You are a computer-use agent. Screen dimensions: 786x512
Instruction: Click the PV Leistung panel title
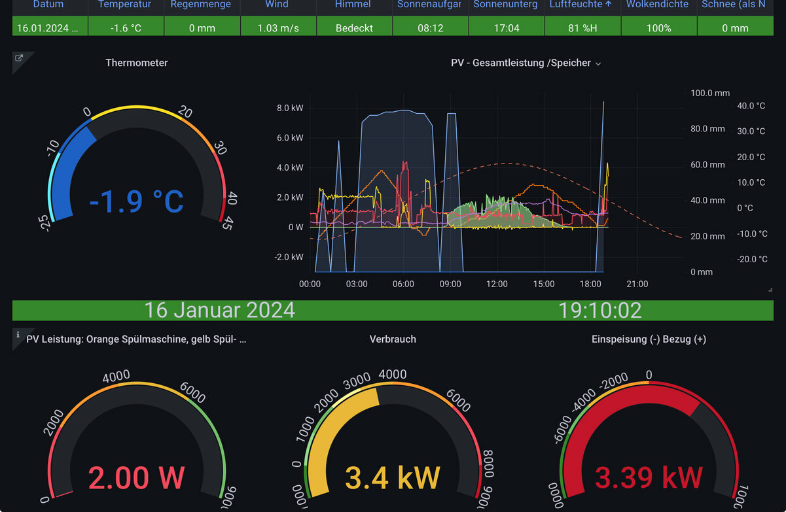(136, 339)
